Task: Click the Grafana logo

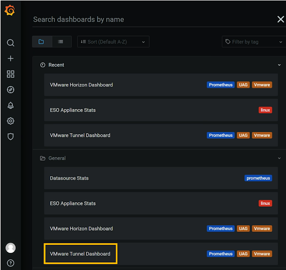Action: (x=10, y=10)
